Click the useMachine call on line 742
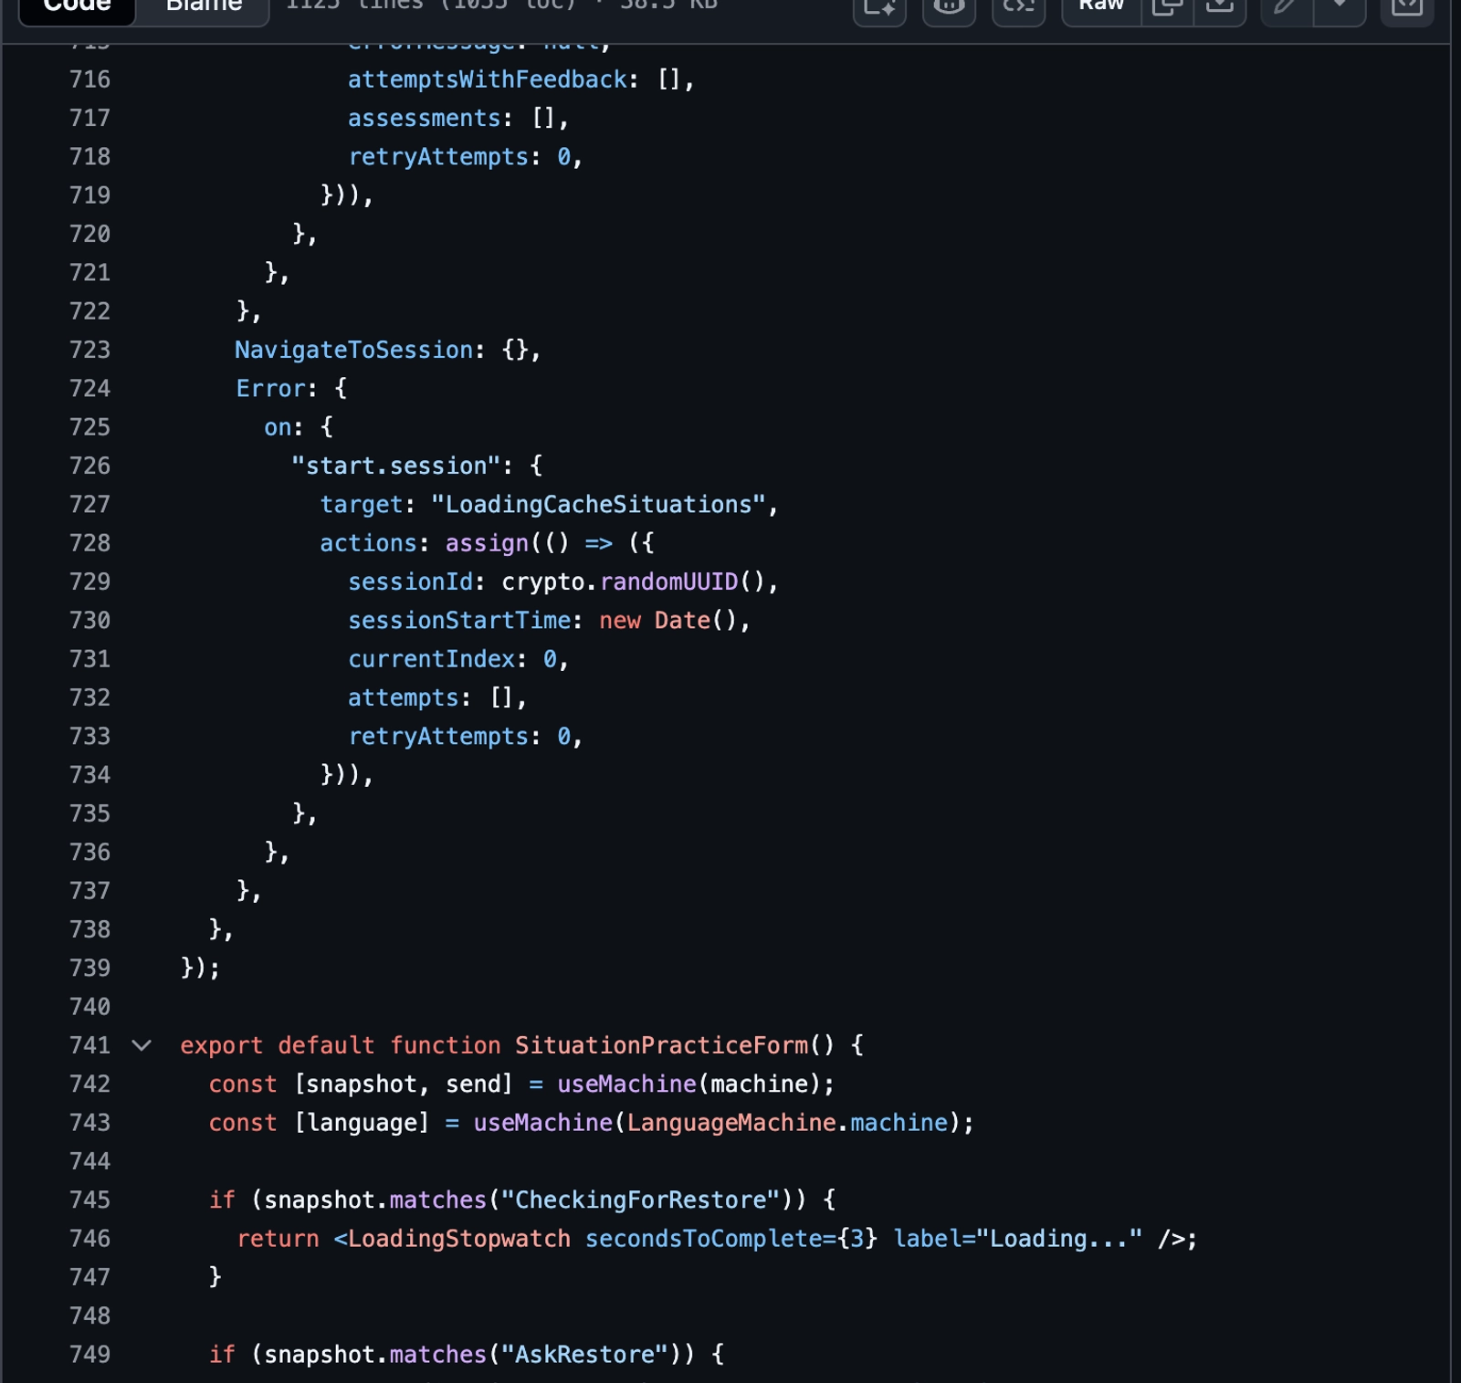The width and height of the screenshot is (1461, 1383). pos(626,1084)
